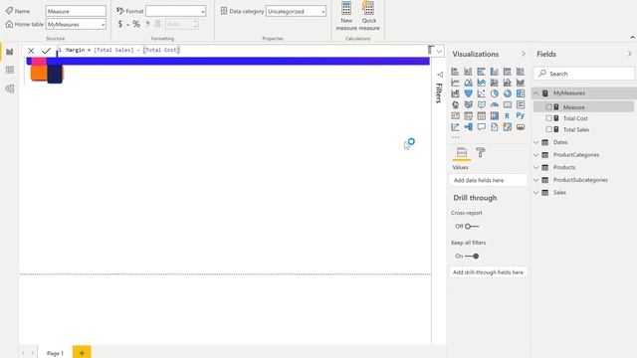
Task: Collapse the Visualizations pane
Action: pyautogui.click(x=524, y=54)
